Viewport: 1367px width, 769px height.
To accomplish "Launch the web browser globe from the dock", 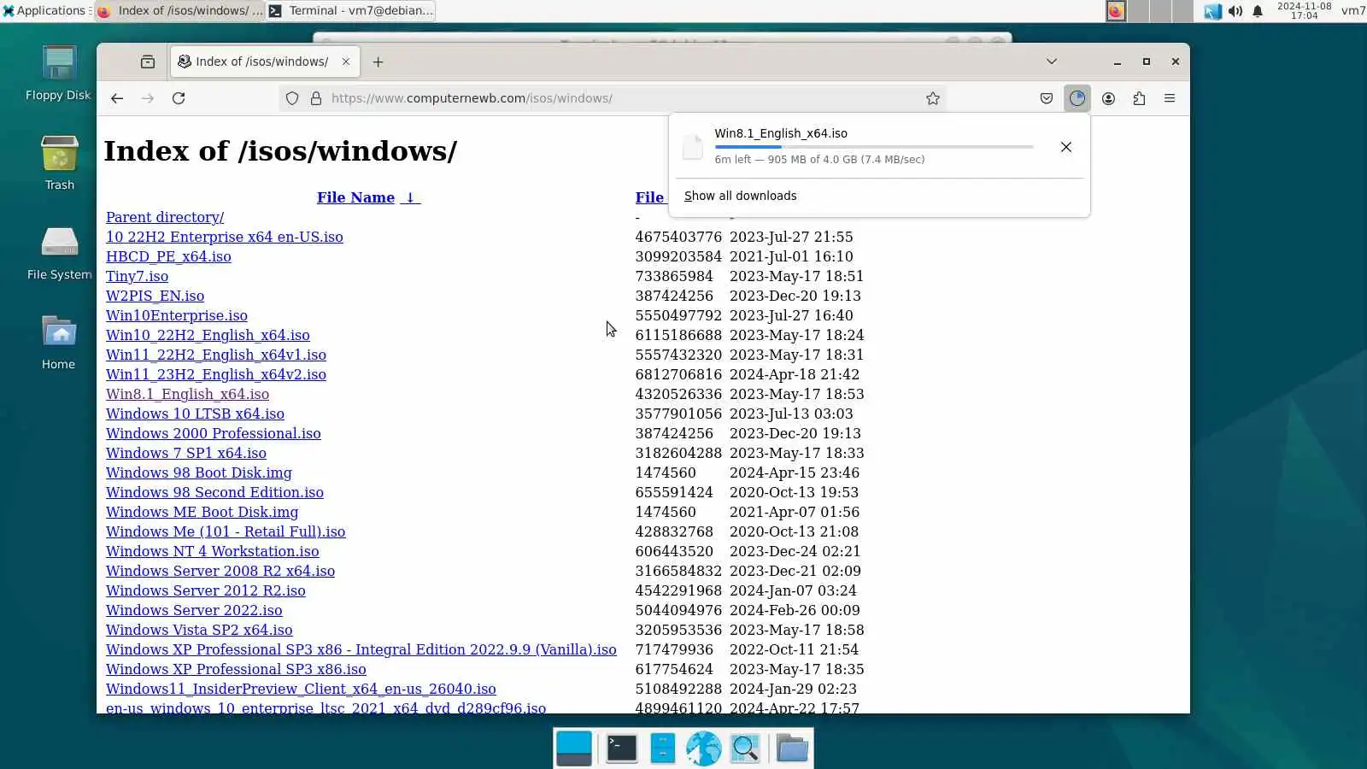I will [703, 748].
